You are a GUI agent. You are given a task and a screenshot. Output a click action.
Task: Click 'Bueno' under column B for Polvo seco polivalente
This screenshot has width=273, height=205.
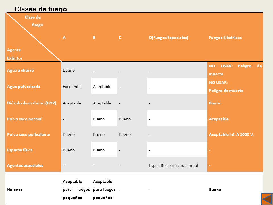tap(99, 134)
